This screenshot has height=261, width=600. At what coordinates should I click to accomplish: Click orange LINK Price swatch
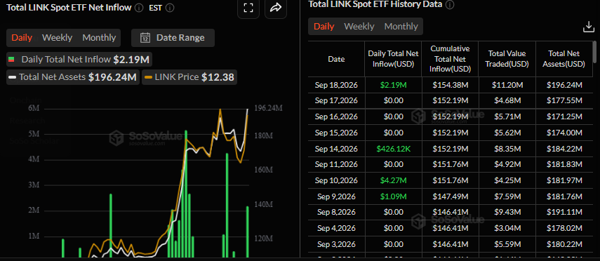click(x=149, y=77)
